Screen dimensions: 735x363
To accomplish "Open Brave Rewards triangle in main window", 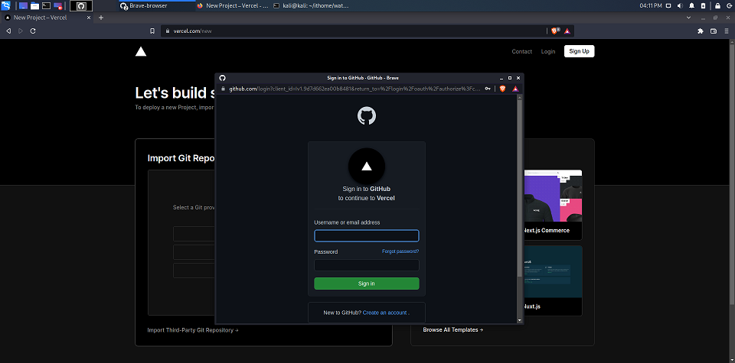I will coord(567,31).
